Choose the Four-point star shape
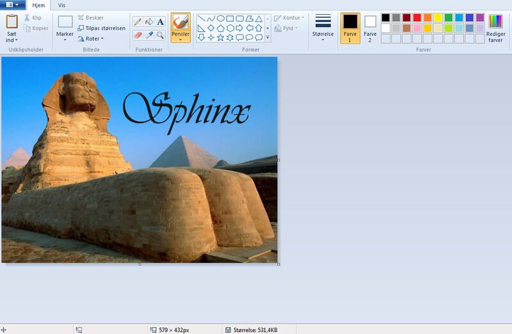 211,38
